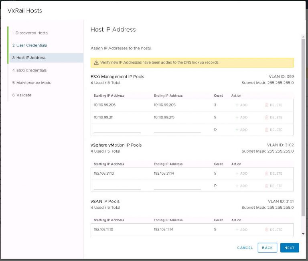308x261 pixels.
Task: Click VLAN ID: 3102 label
Action: pyautogui.click(x=280, y=145)
